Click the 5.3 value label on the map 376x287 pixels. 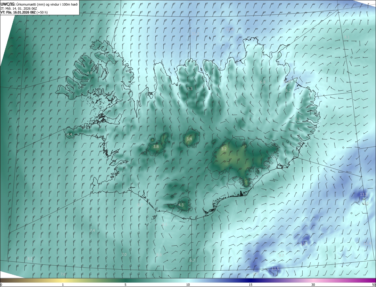190,89
